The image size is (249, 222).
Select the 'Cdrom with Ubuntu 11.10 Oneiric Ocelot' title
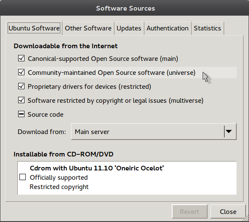[97, 168]
